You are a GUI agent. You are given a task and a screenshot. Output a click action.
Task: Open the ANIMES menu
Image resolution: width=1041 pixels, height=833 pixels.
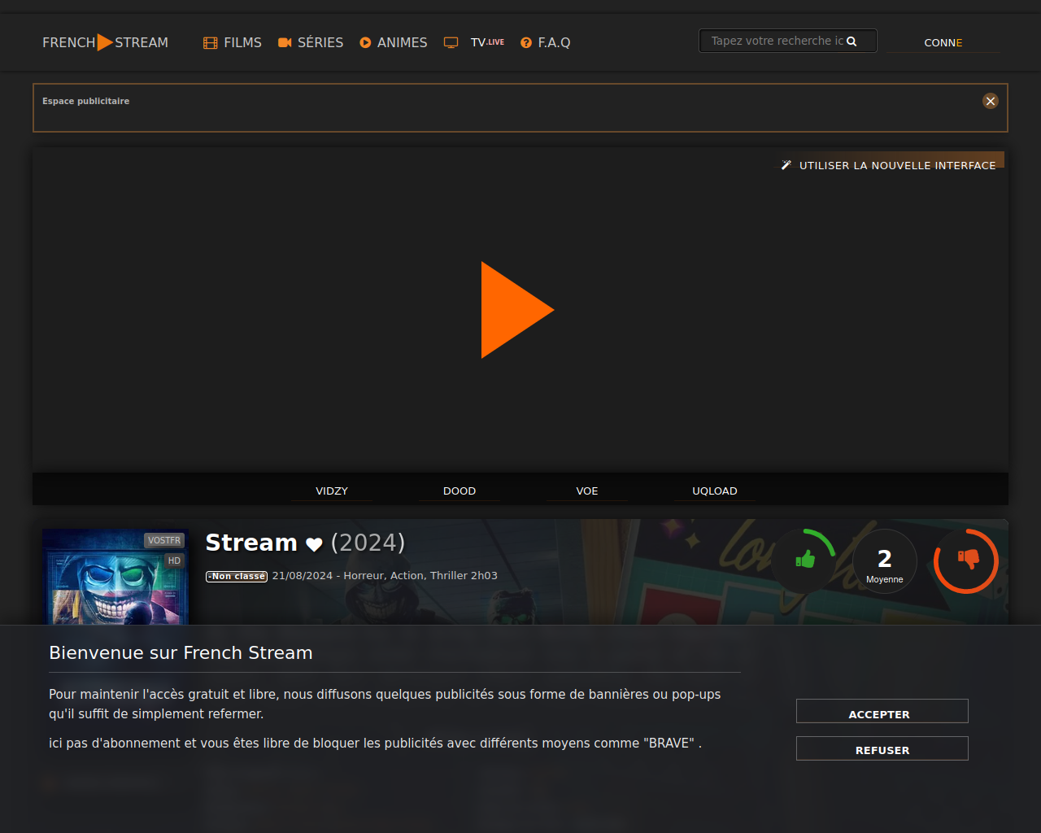(394, 42)
